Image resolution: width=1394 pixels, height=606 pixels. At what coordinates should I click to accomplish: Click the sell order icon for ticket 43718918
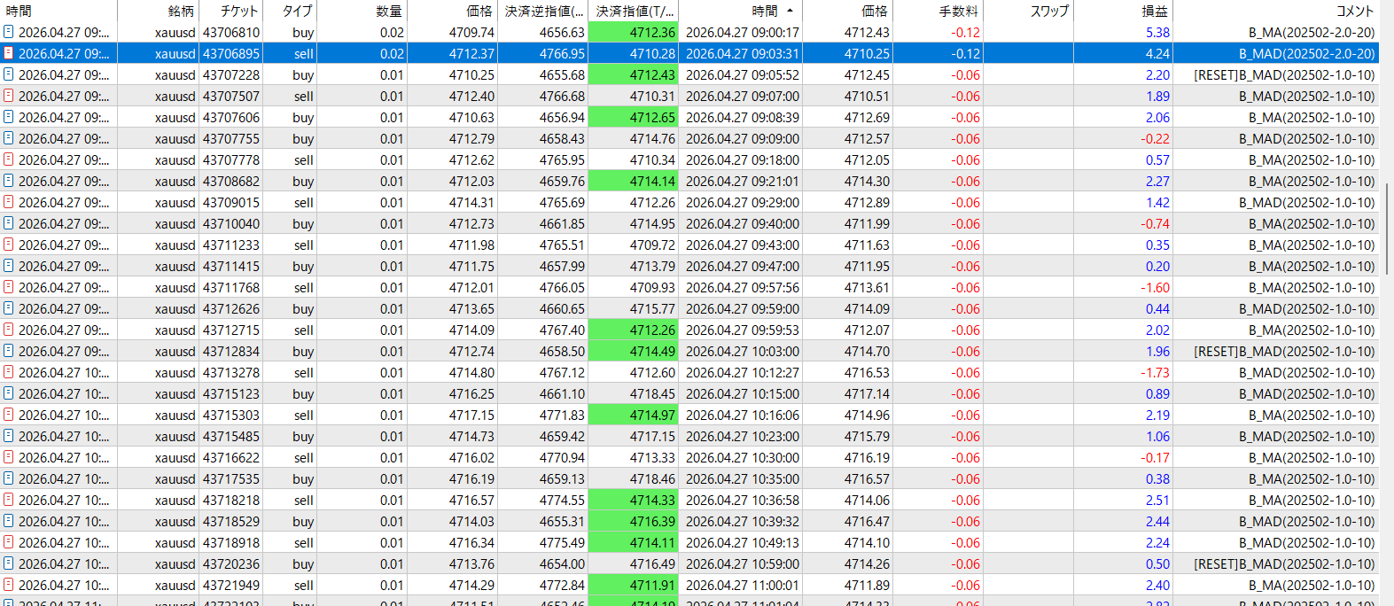pyautogui.click(x=9, y=542)
